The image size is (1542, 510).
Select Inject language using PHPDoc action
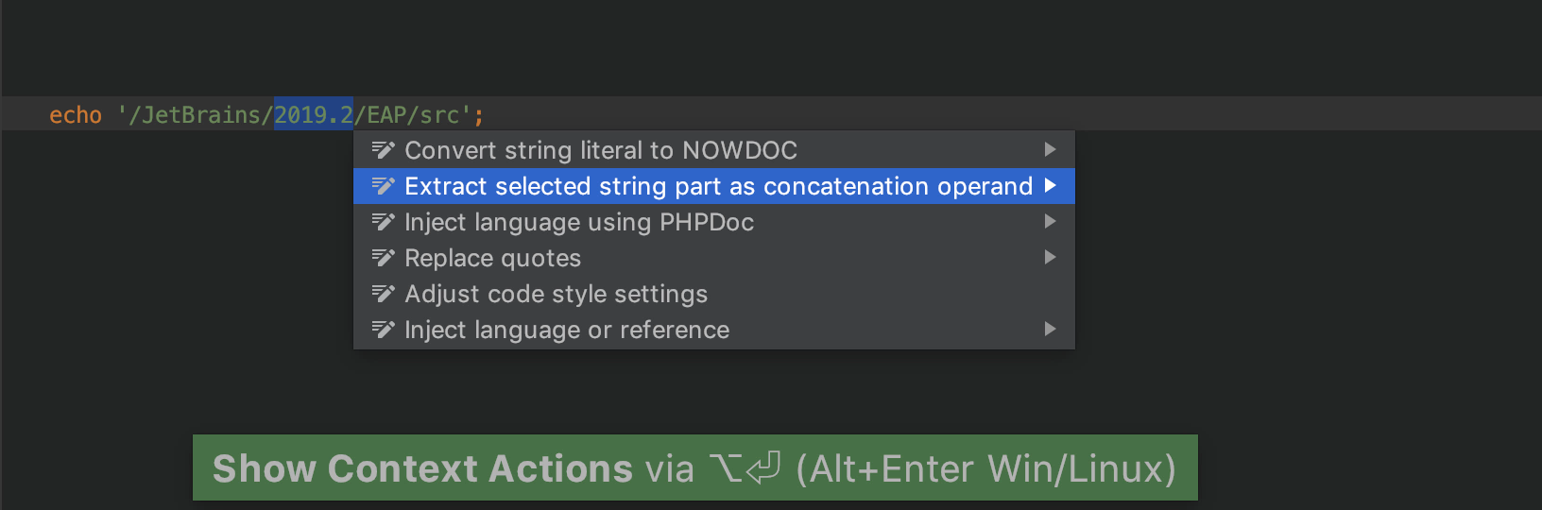[x=714, y=222]
